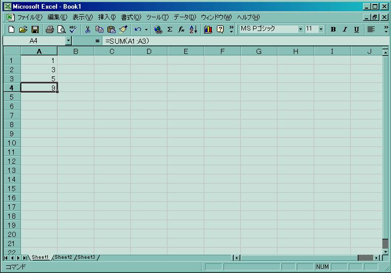
Task: Cut selection with the scissors icon
Action: pyautogui.click(x=88, y=29)
